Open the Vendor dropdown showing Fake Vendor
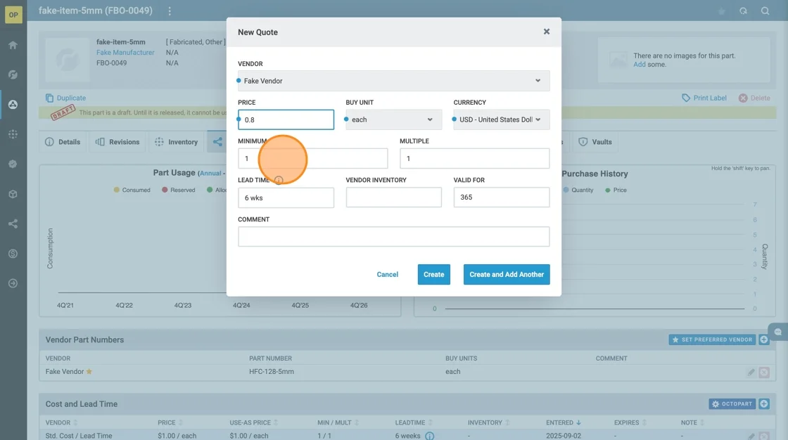Screen dimensions: 788x440 click(x=393, y=81)
